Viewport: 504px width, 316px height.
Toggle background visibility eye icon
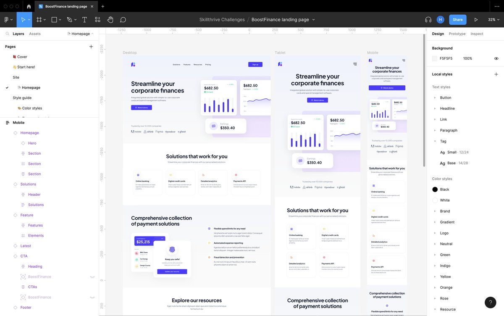[496, 59]
